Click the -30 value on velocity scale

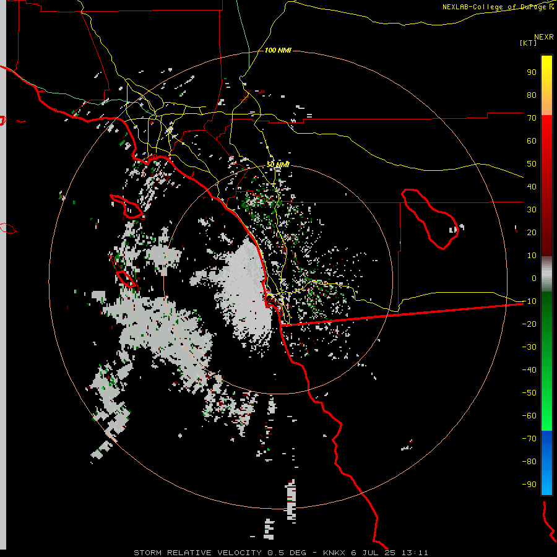tap(529, 347)
